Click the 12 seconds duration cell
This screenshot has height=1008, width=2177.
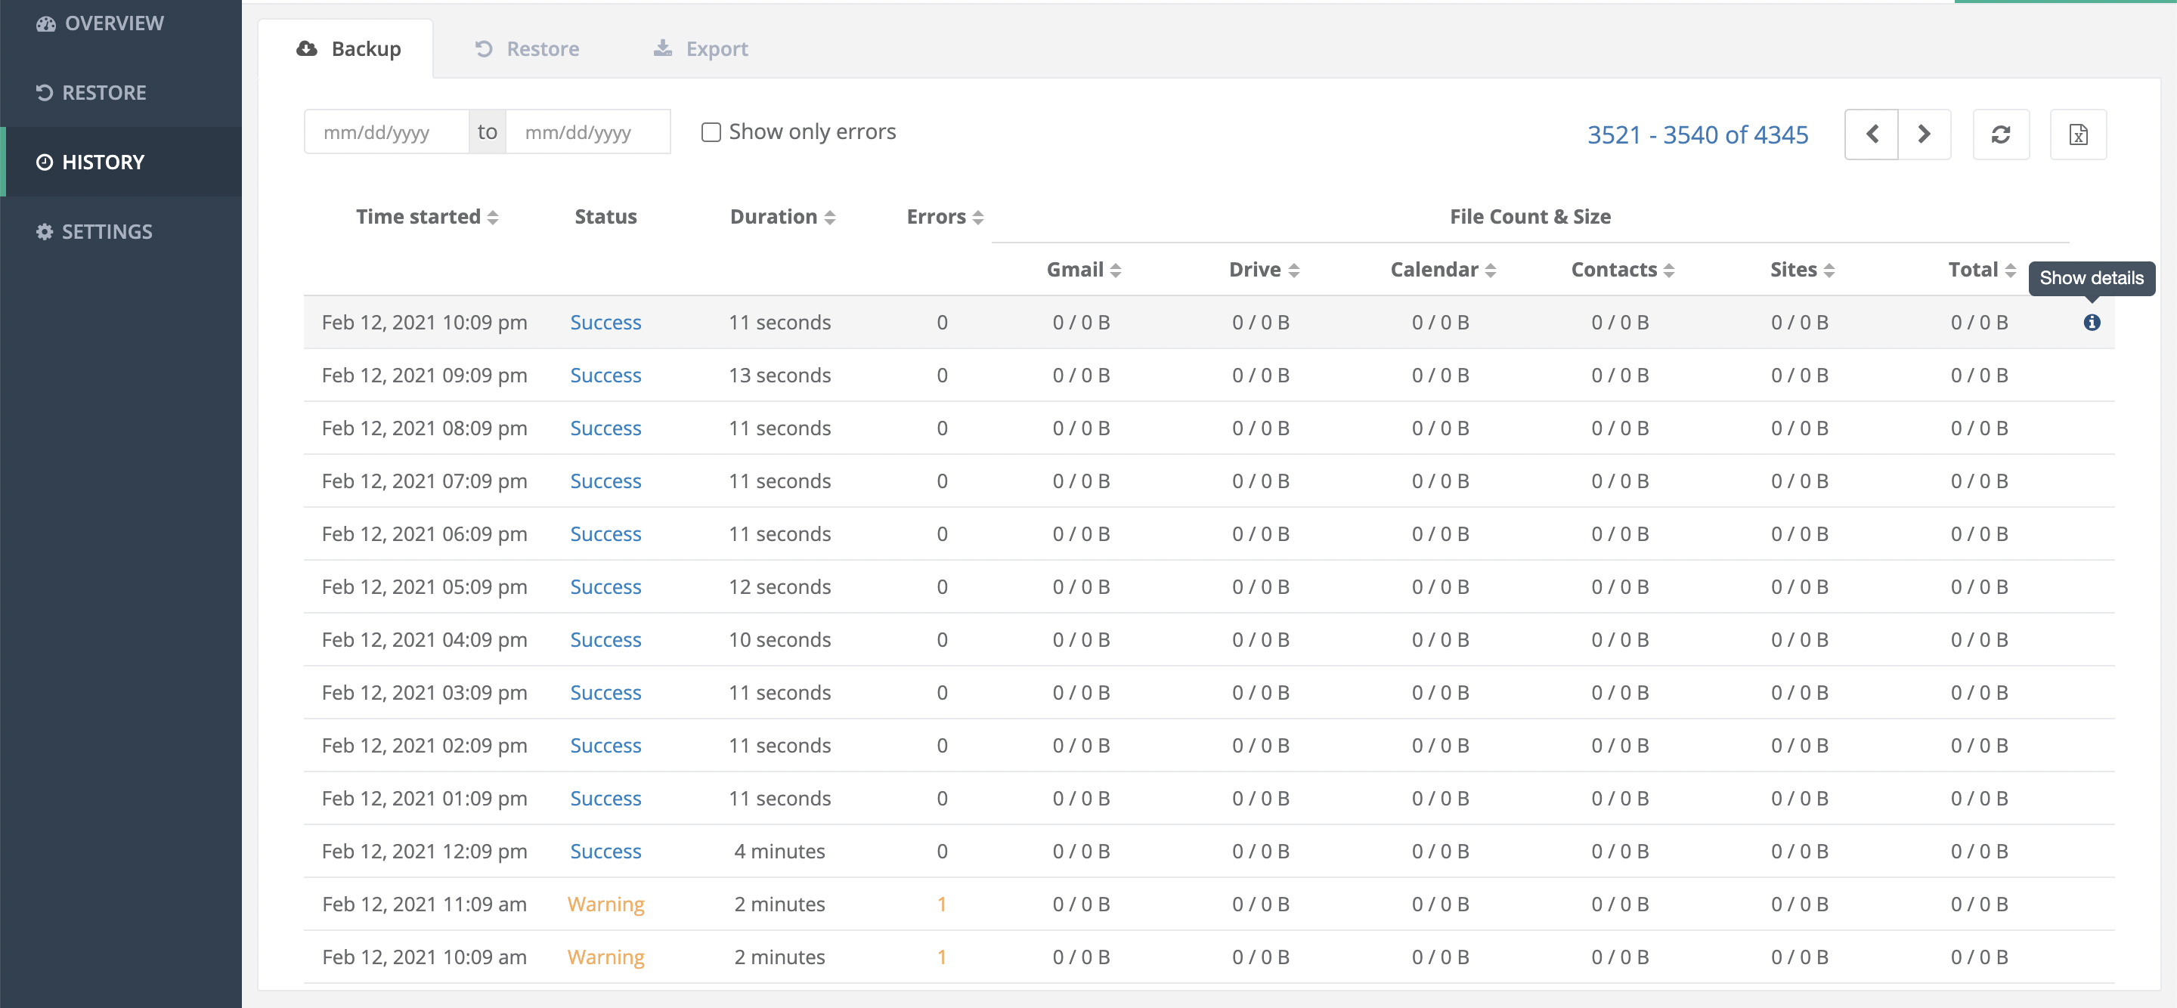(779, 586)
